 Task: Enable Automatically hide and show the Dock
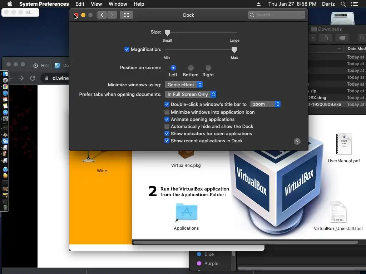pyautogui.click(x=167, y=127)
